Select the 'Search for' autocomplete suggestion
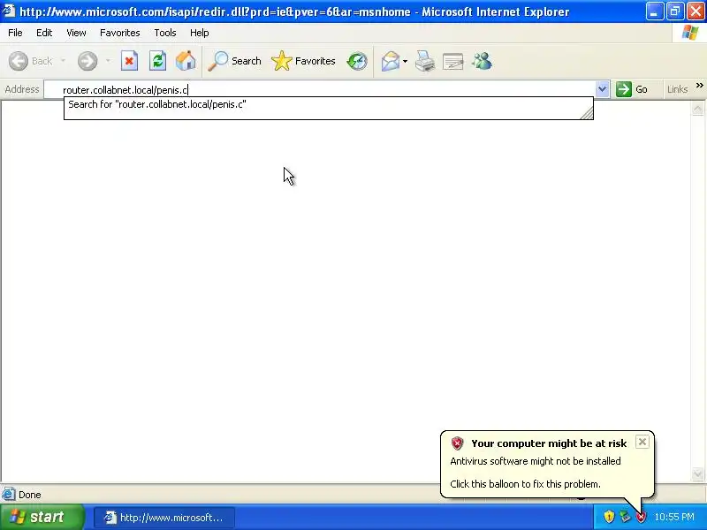 coord(328,104)
